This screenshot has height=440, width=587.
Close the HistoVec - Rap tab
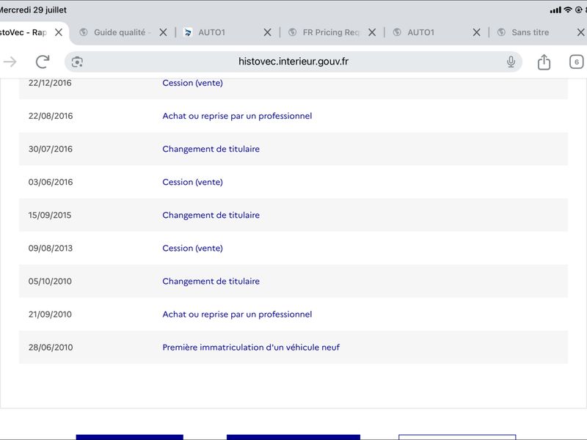[x=59, y=32]
